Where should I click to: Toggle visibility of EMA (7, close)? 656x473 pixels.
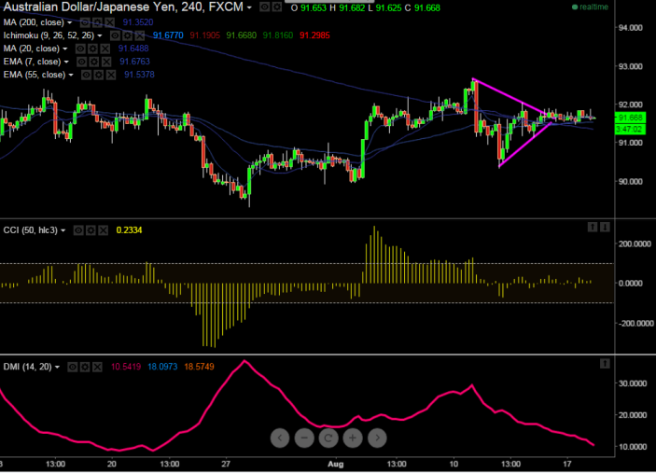(82, 62)
